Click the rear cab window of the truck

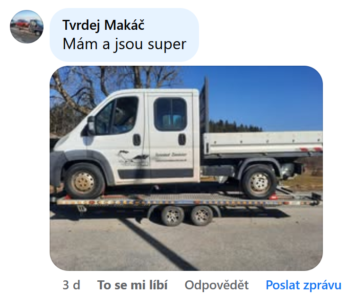click(x=170, y=114)
